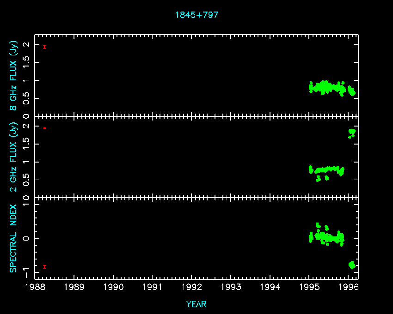The height and width of the screenshot is (314, 393).
Task: Click red error marker in 2 GHz panel
Action: [x=44, y=128]
